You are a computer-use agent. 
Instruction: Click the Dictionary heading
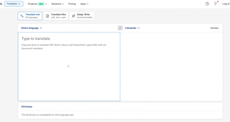tap(27, 107)
